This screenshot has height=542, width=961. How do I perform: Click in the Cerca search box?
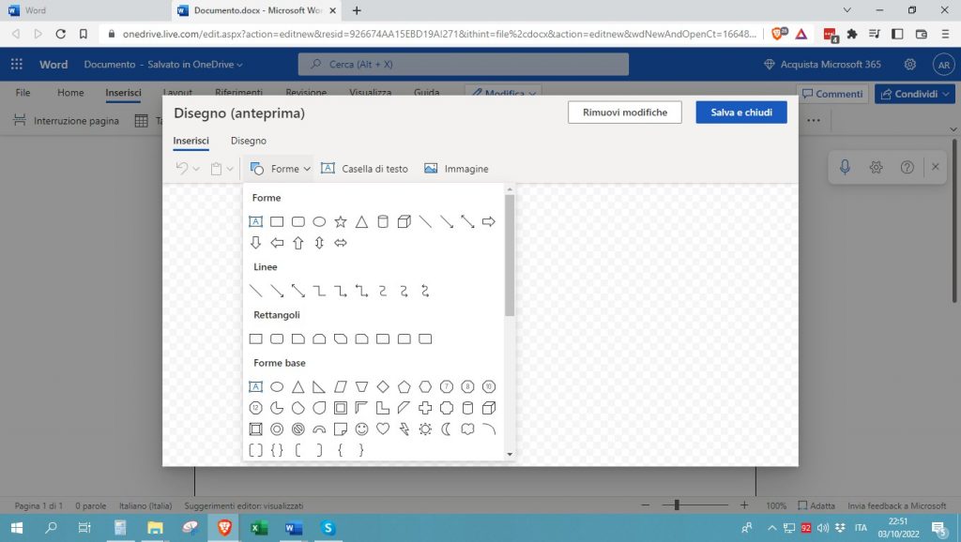pyautogui.click(x=464, y=65)
